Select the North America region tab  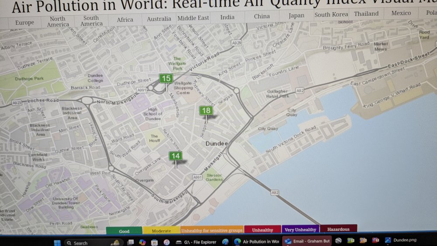(58, 21)
